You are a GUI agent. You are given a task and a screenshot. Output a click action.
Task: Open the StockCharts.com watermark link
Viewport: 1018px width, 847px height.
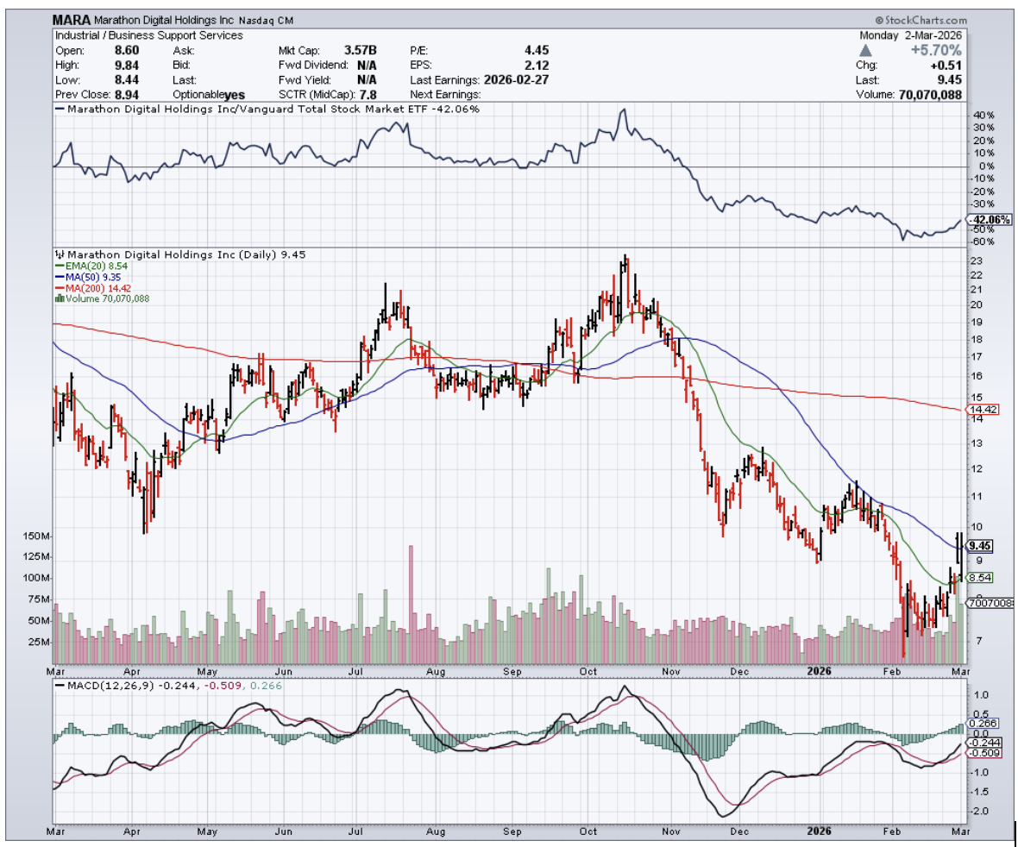[921, 20]
